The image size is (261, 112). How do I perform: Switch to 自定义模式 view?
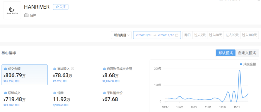coord(247,53)
